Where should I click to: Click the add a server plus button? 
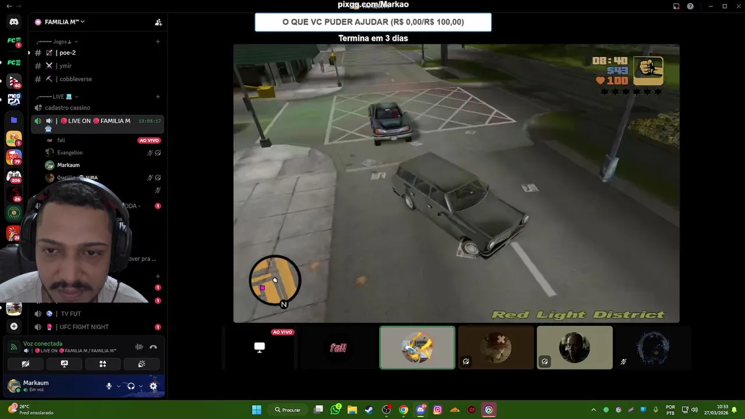click(14, 326)
